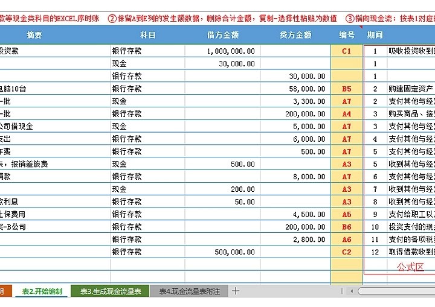
Task: Select the 购建固定资产 cash flow cell
Action: pyautogui.click(x=411, y=89)
